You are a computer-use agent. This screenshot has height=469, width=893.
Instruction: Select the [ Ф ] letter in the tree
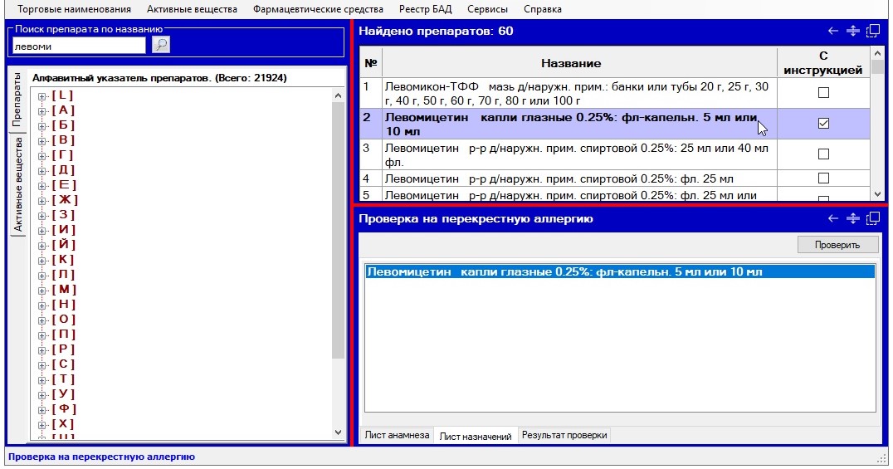(x=64, y=408)
